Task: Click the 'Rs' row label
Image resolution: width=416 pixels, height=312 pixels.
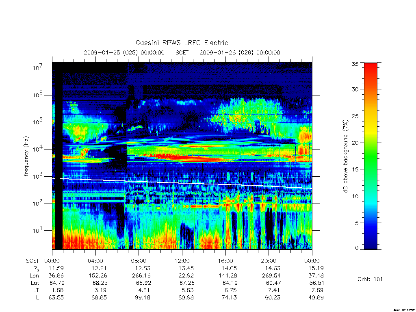Action: pos(36,269)
